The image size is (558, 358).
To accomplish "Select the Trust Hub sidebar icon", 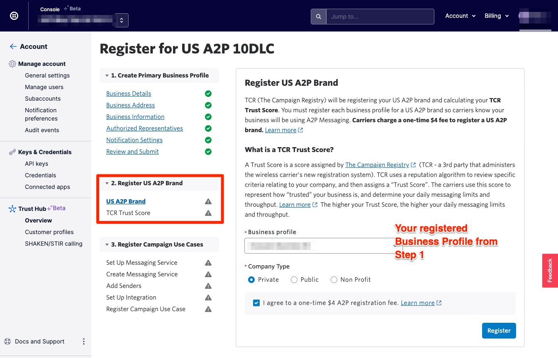I will click(12, 208).
